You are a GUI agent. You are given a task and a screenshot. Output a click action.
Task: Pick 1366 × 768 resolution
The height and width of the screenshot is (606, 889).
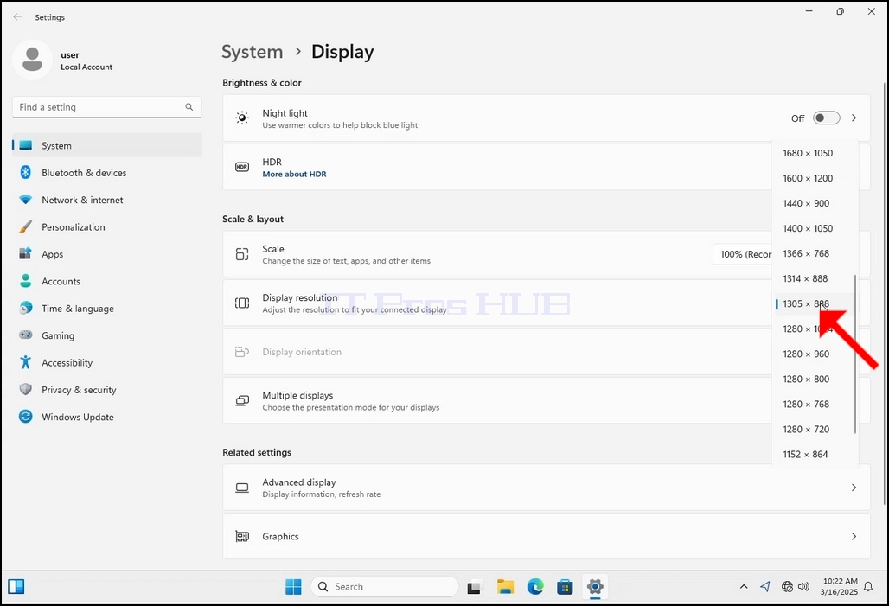click(815, 253)
